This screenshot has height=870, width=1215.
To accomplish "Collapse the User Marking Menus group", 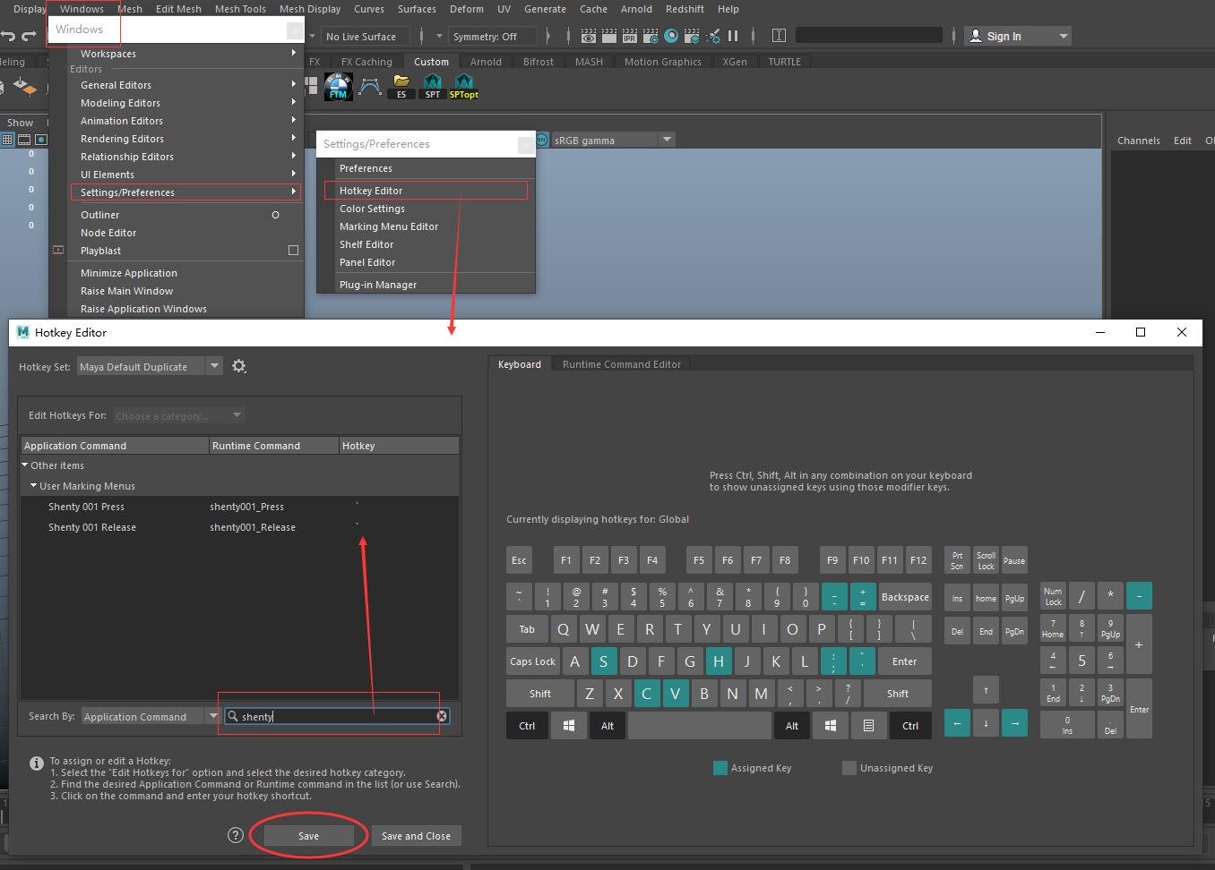I will (x=34, y=486).
